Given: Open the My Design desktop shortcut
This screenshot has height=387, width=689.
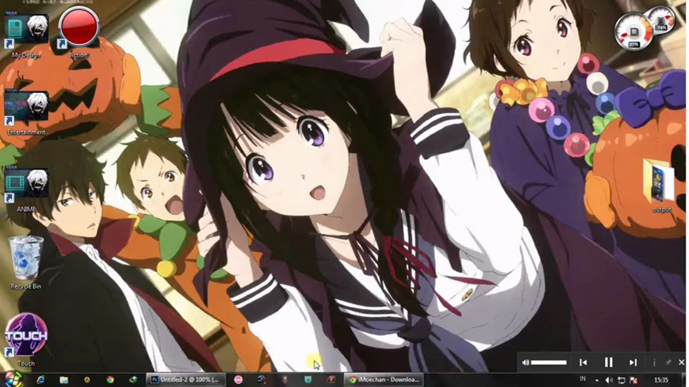Looking at the screenshot, I should tap(26, 32).
